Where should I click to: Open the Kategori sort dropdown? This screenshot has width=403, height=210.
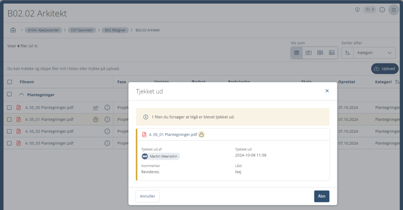tap(375, 53)
